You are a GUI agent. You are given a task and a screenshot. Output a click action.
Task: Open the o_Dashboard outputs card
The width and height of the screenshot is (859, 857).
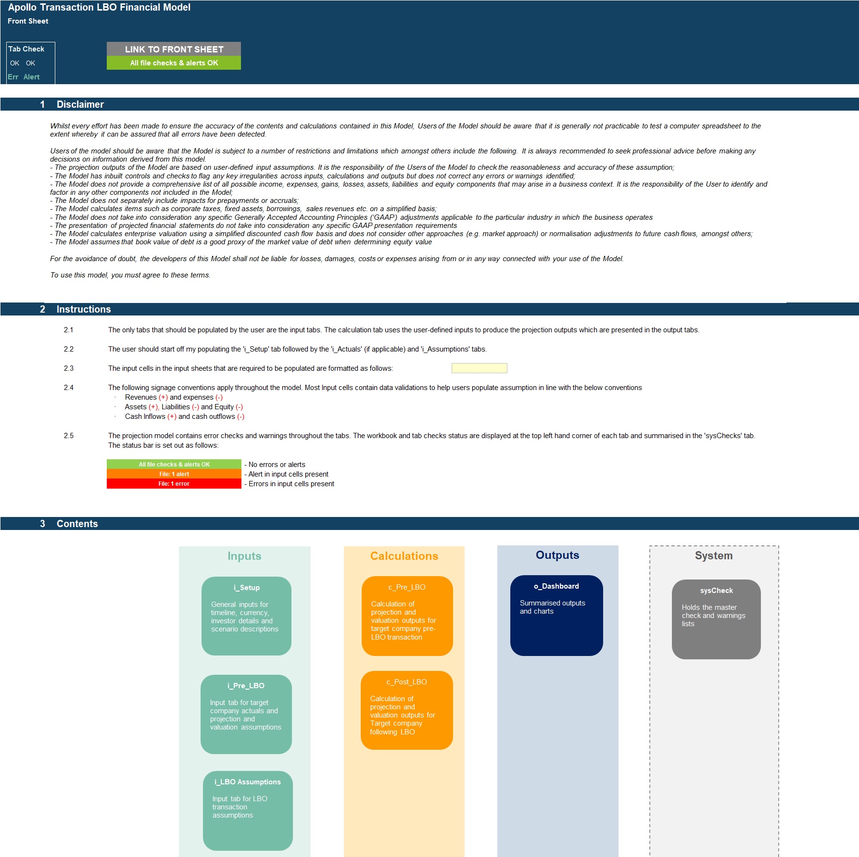click(556, 616)
